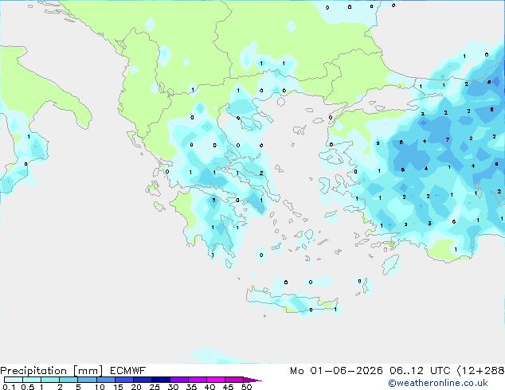Click the 25–30 mm dark blue swatch
The width and height of the screenshot is (505, 390).
point(160,380)
